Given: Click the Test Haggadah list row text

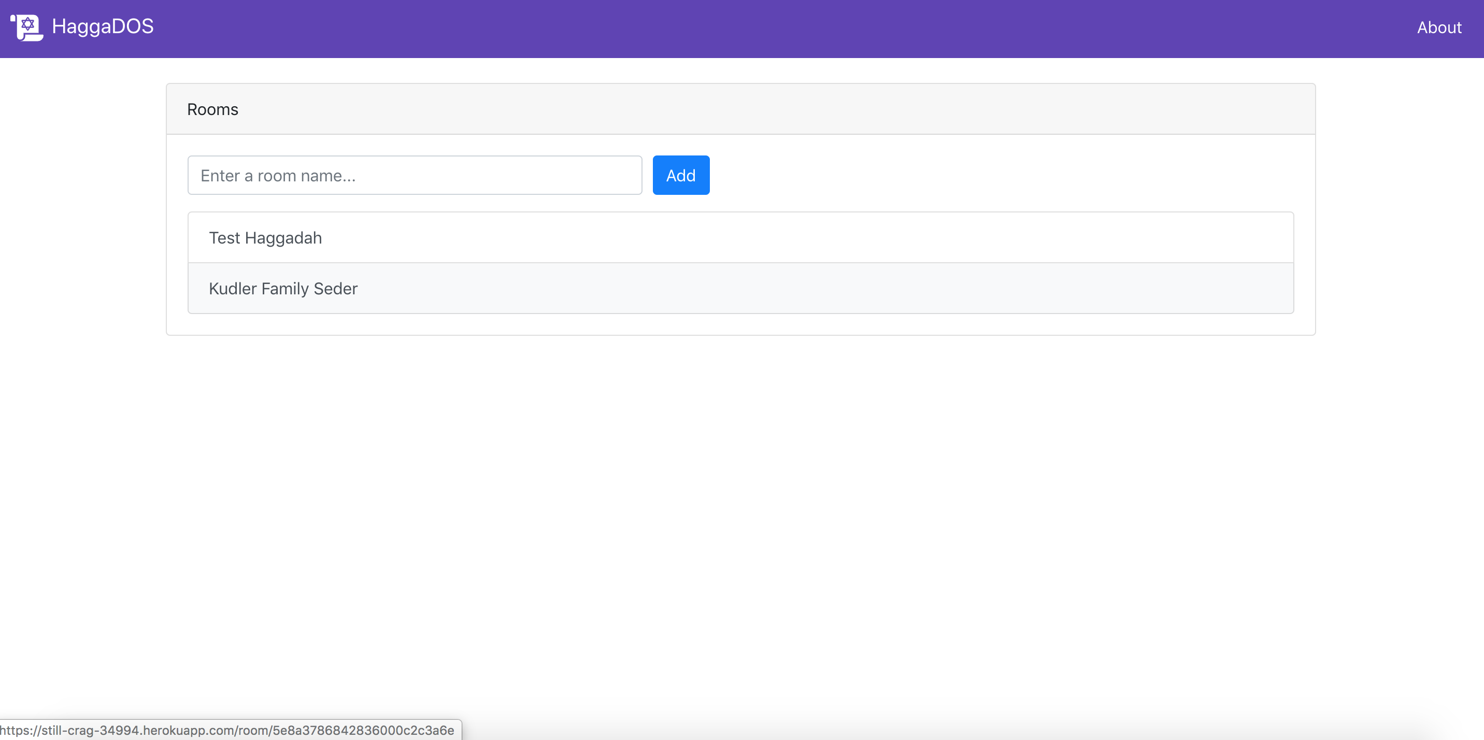Looking at the screenshot, I should (x=265, y=237).
